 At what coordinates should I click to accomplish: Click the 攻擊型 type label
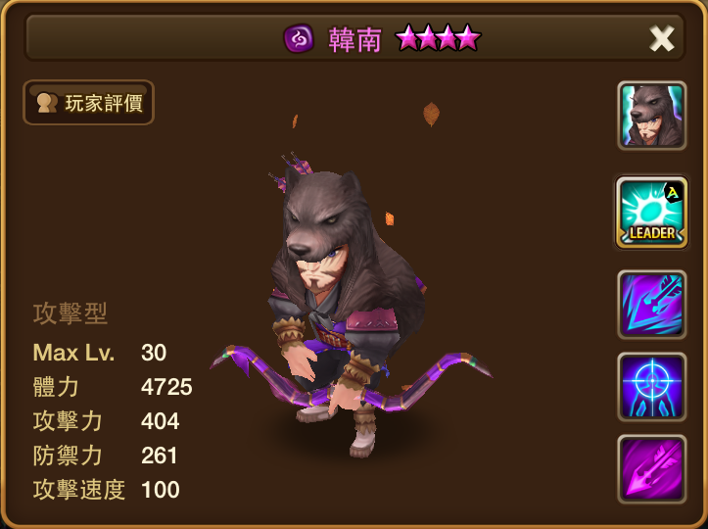[x=70, y=313]
